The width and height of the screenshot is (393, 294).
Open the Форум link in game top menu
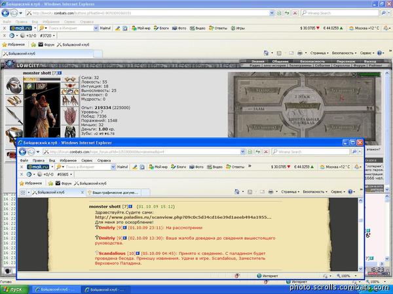360,65
